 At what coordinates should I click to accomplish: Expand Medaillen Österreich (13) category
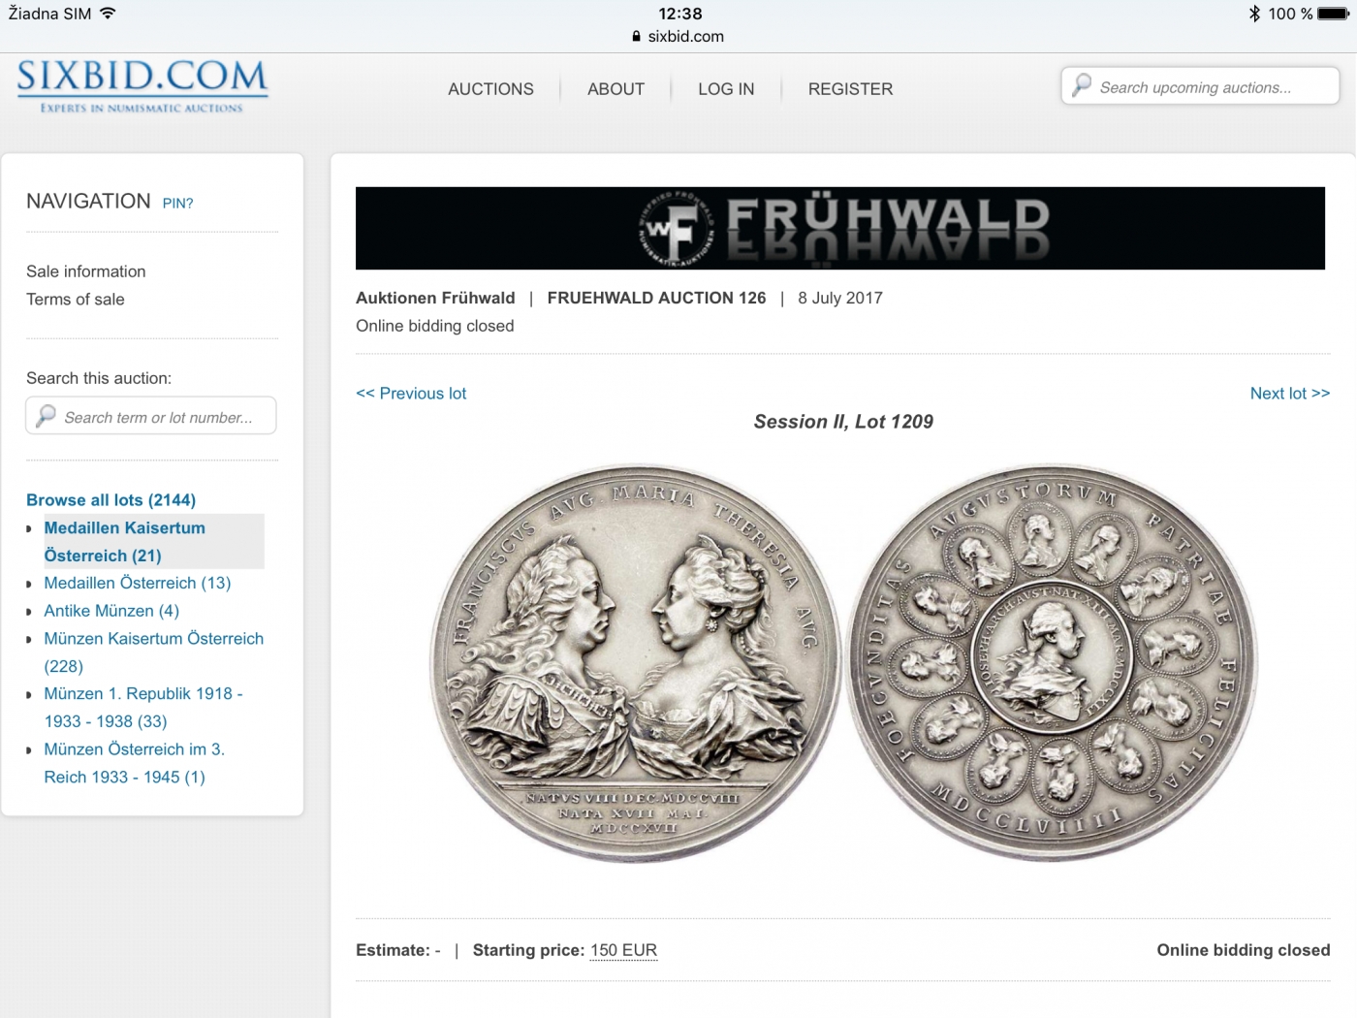pyautogui.click(x=138, y=583)
